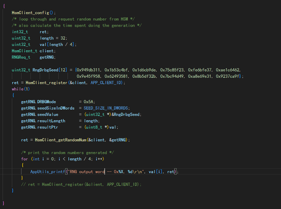
Task: Click the commented-out HsmClient_register line
Action: click(x=81, y=184)
